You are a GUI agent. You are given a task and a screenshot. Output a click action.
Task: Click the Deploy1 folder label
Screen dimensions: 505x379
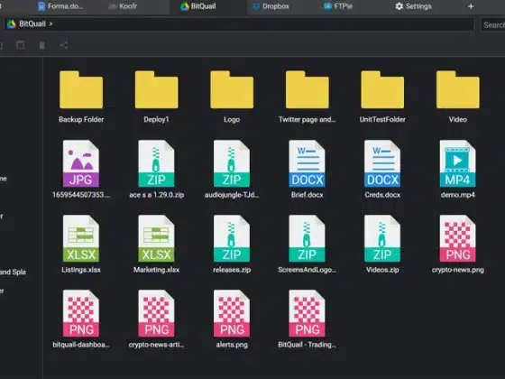coord(156,119)
